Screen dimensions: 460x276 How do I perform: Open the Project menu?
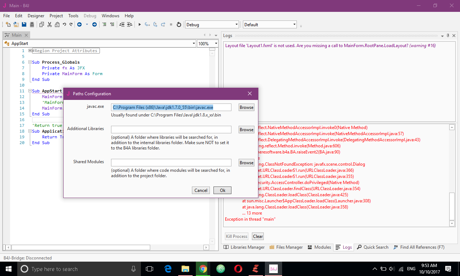56,16
